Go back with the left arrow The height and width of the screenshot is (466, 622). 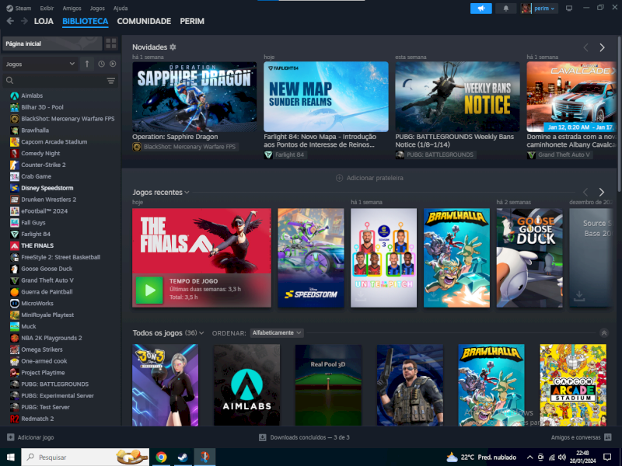pos(10,21)
